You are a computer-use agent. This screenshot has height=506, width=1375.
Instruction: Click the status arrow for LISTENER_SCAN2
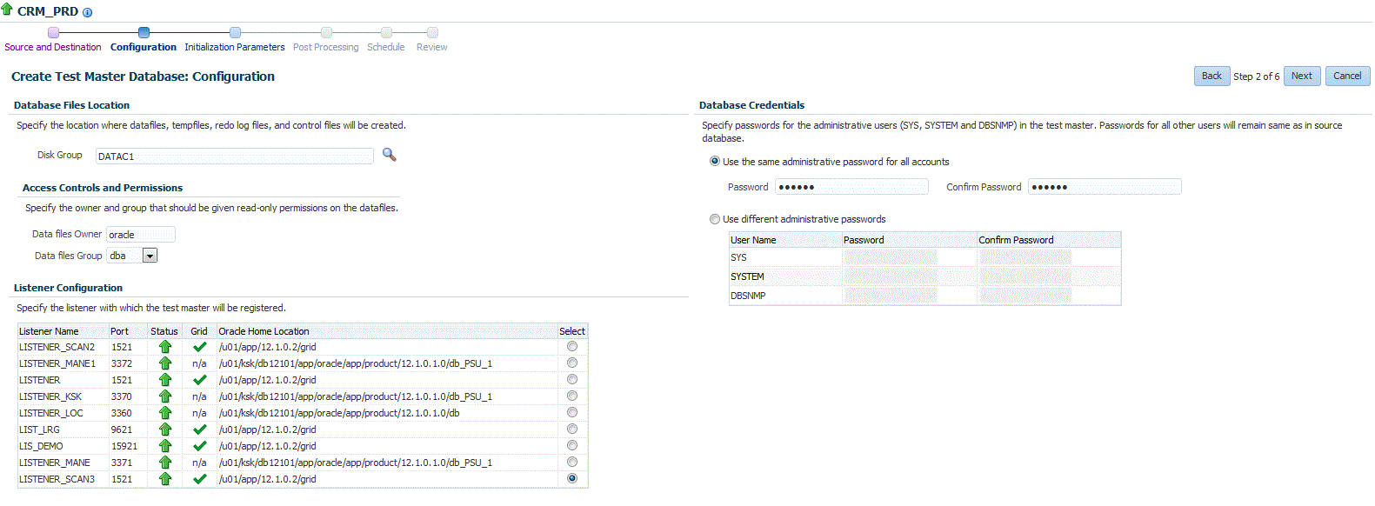click(165, 347)
